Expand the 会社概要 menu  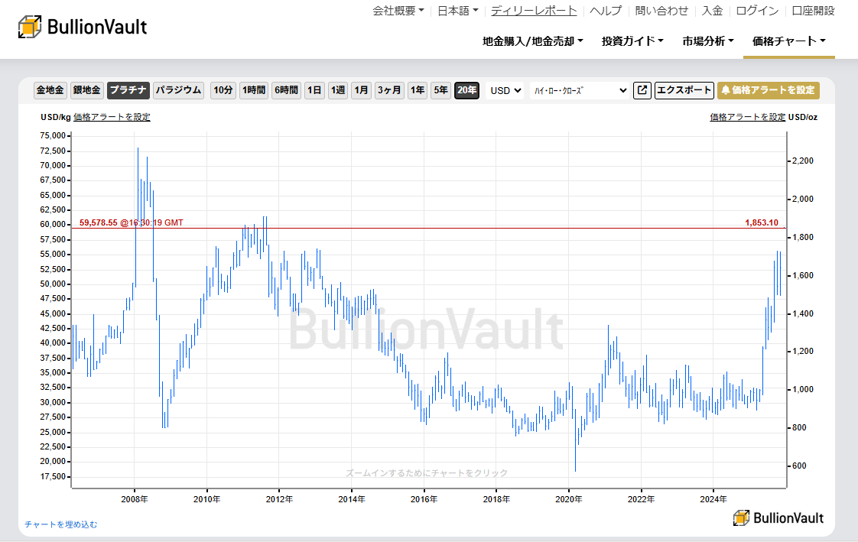click(x=398, y=11)
